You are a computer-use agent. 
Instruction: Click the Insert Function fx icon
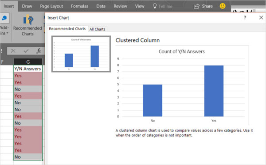point(39,51)
